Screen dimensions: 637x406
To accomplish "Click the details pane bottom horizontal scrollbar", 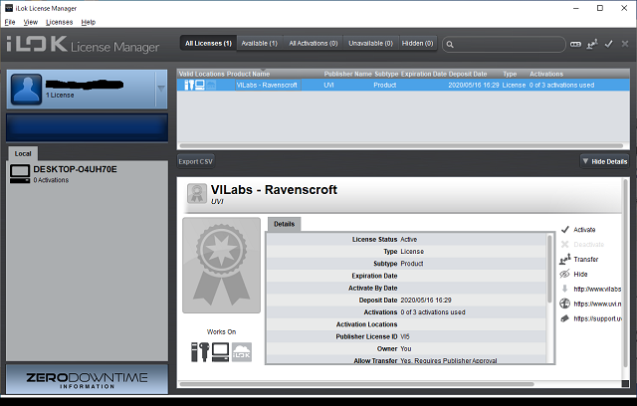I will click(x=356, y=384).
